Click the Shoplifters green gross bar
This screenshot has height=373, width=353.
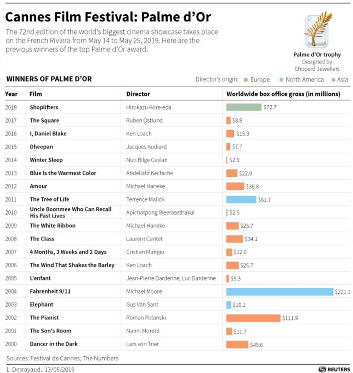tap(244, 107)
